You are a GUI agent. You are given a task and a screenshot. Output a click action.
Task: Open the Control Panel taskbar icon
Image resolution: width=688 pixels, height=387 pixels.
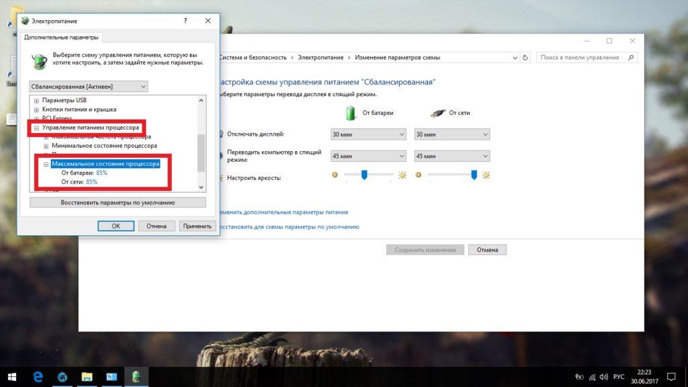(112, 377)
